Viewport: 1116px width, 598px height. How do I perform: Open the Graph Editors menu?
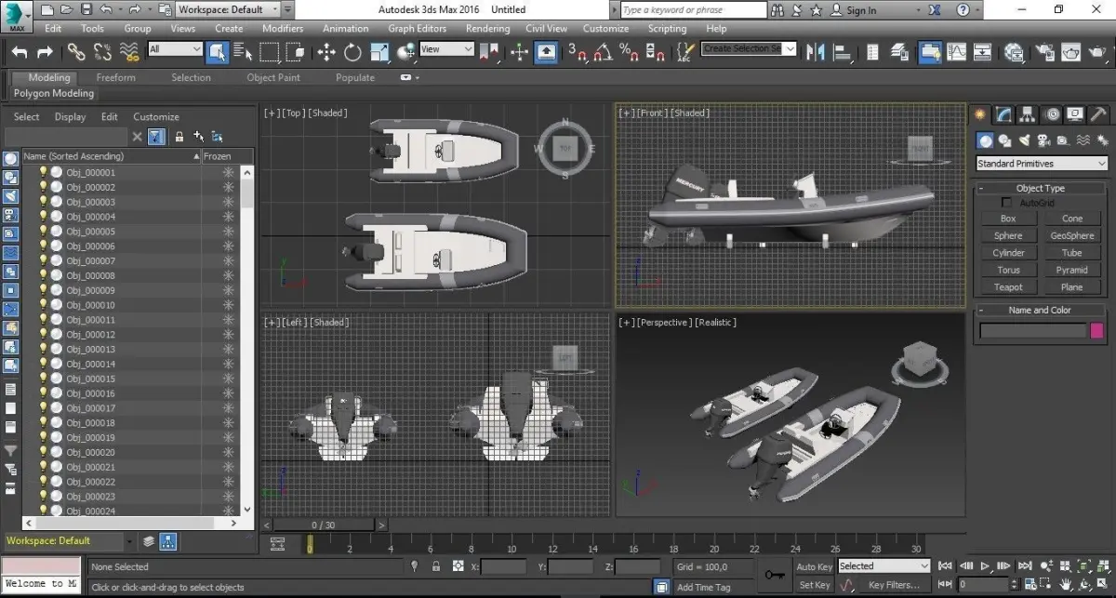417,29
